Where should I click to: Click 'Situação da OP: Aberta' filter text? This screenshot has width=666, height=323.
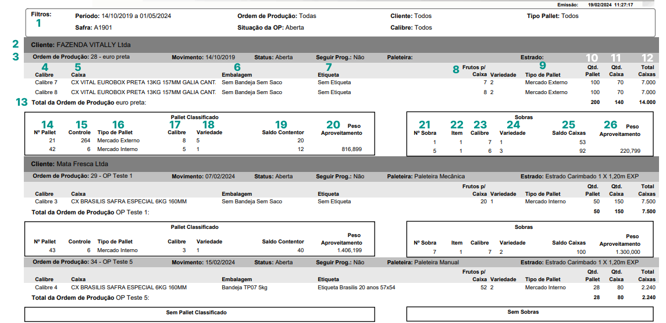pyautogui.click(x=271, y=27)
